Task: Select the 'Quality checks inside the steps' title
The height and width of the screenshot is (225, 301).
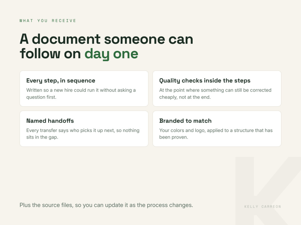Action: (205, 80)
